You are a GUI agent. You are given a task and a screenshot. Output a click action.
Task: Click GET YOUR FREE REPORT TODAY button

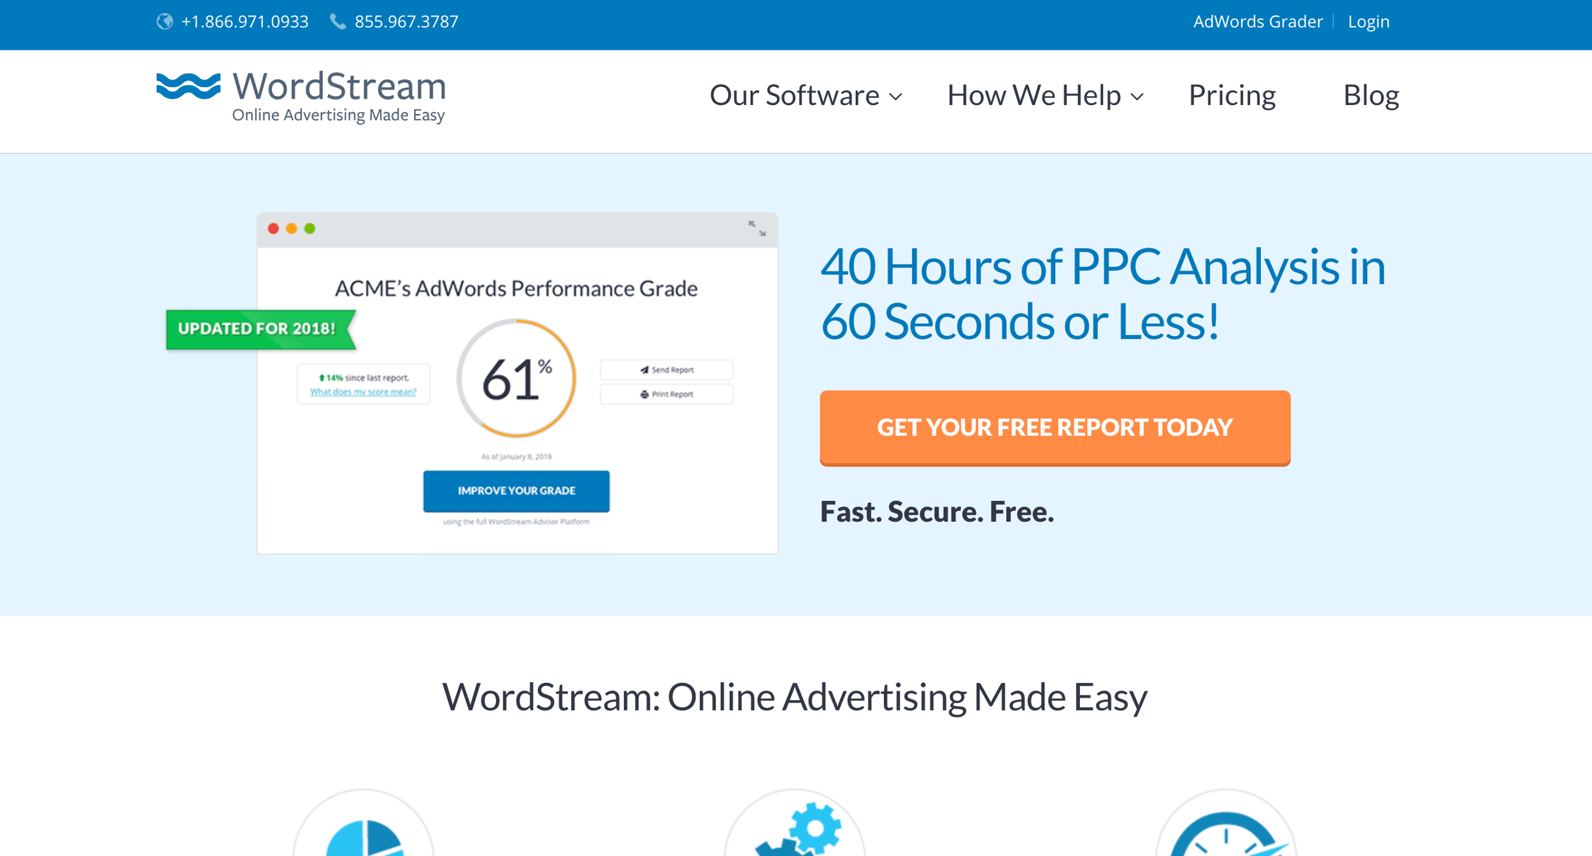(x=1055, y=427)
